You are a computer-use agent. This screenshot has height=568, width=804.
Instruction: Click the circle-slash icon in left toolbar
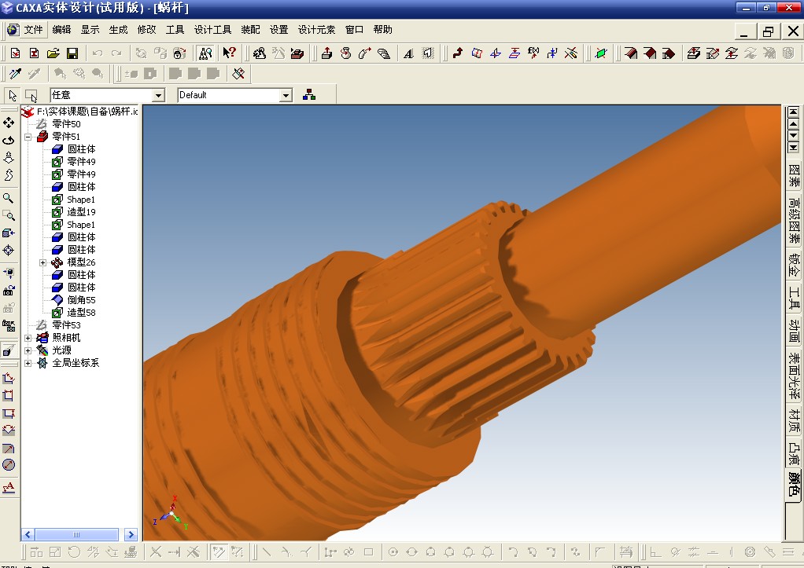tap(9, 465)
